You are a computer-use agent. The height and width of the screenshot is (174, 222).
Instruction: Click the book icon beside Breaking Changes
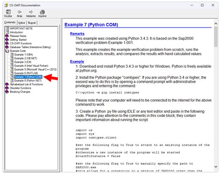pyautogui.click(x=7, y=92)
